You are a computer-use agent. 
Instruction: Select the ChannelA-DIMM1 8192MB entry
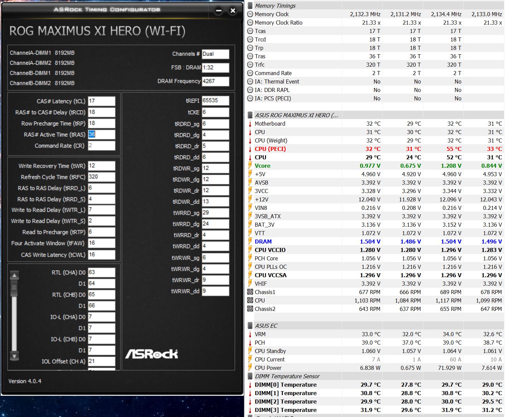(42, 53)
